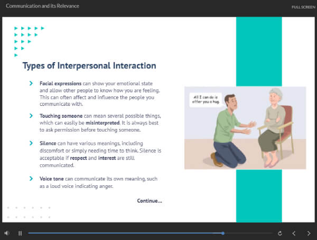Enter FULL SCREEN mode
317x240 pixels.
click(303, 7)
